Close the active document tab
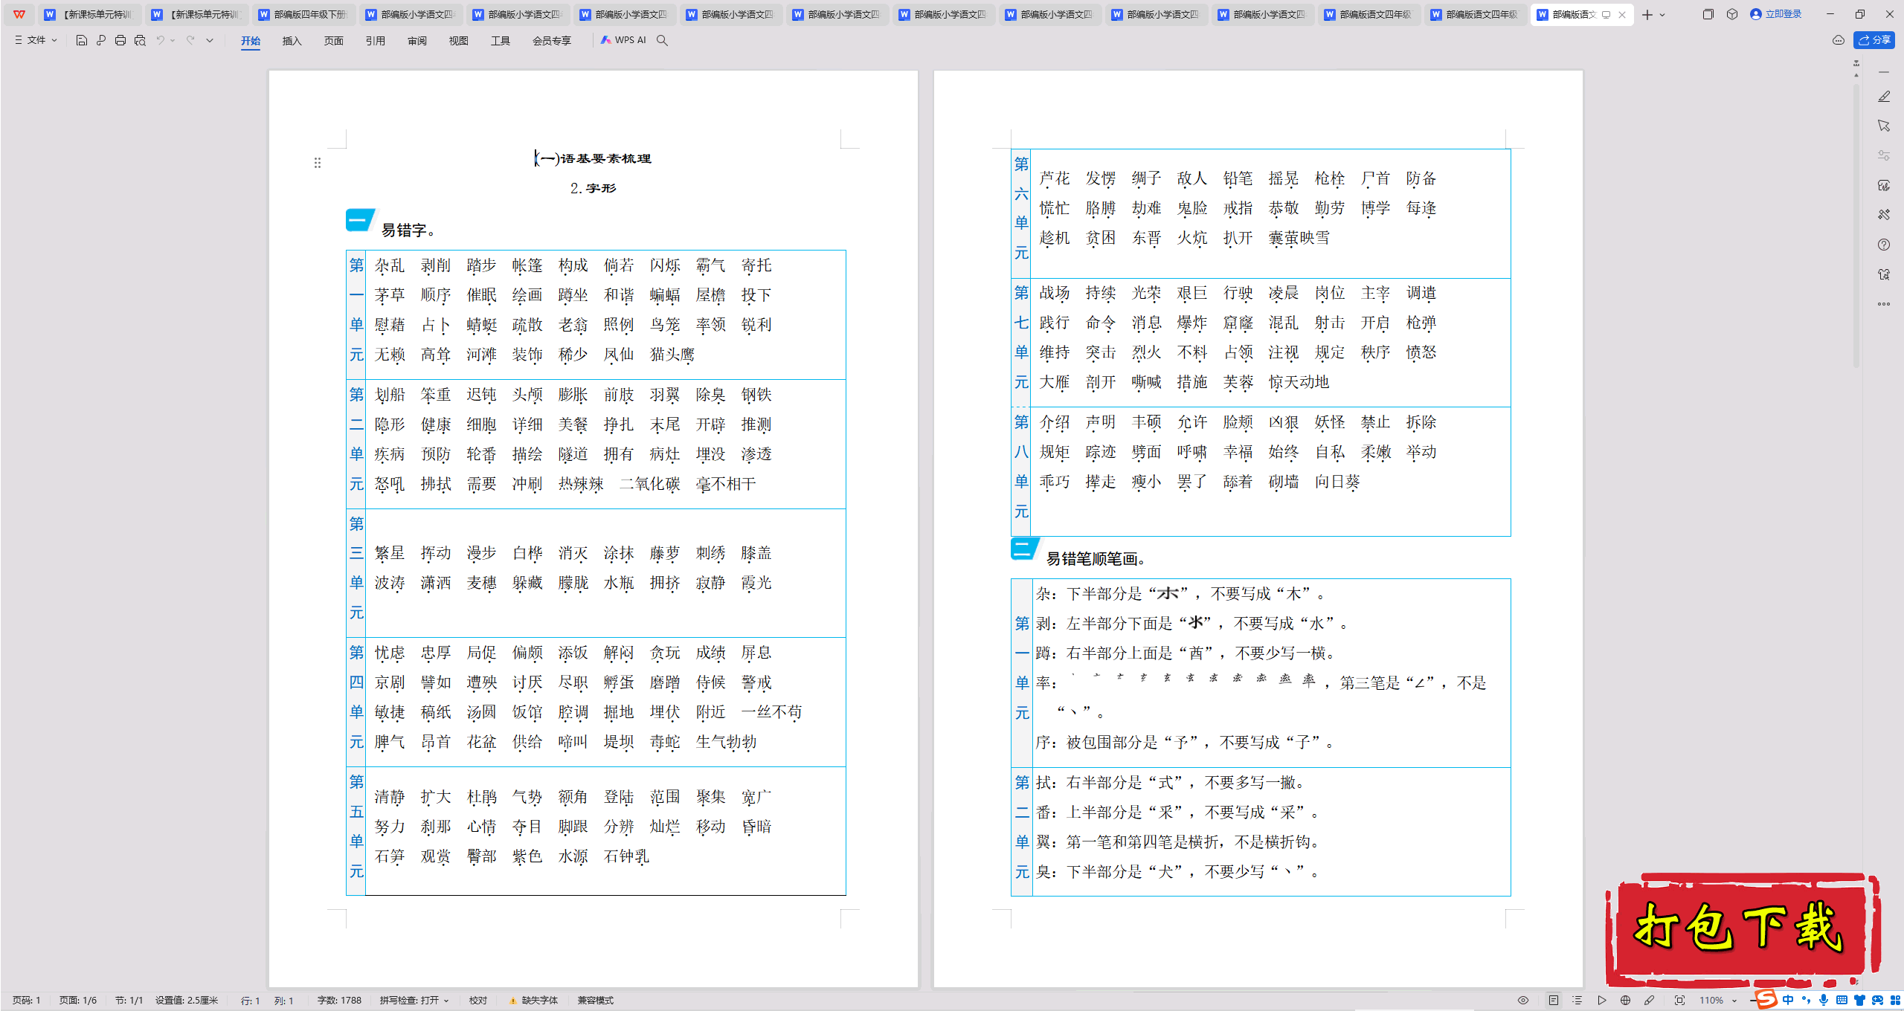1904x1011 pixels. point(1622,14)
